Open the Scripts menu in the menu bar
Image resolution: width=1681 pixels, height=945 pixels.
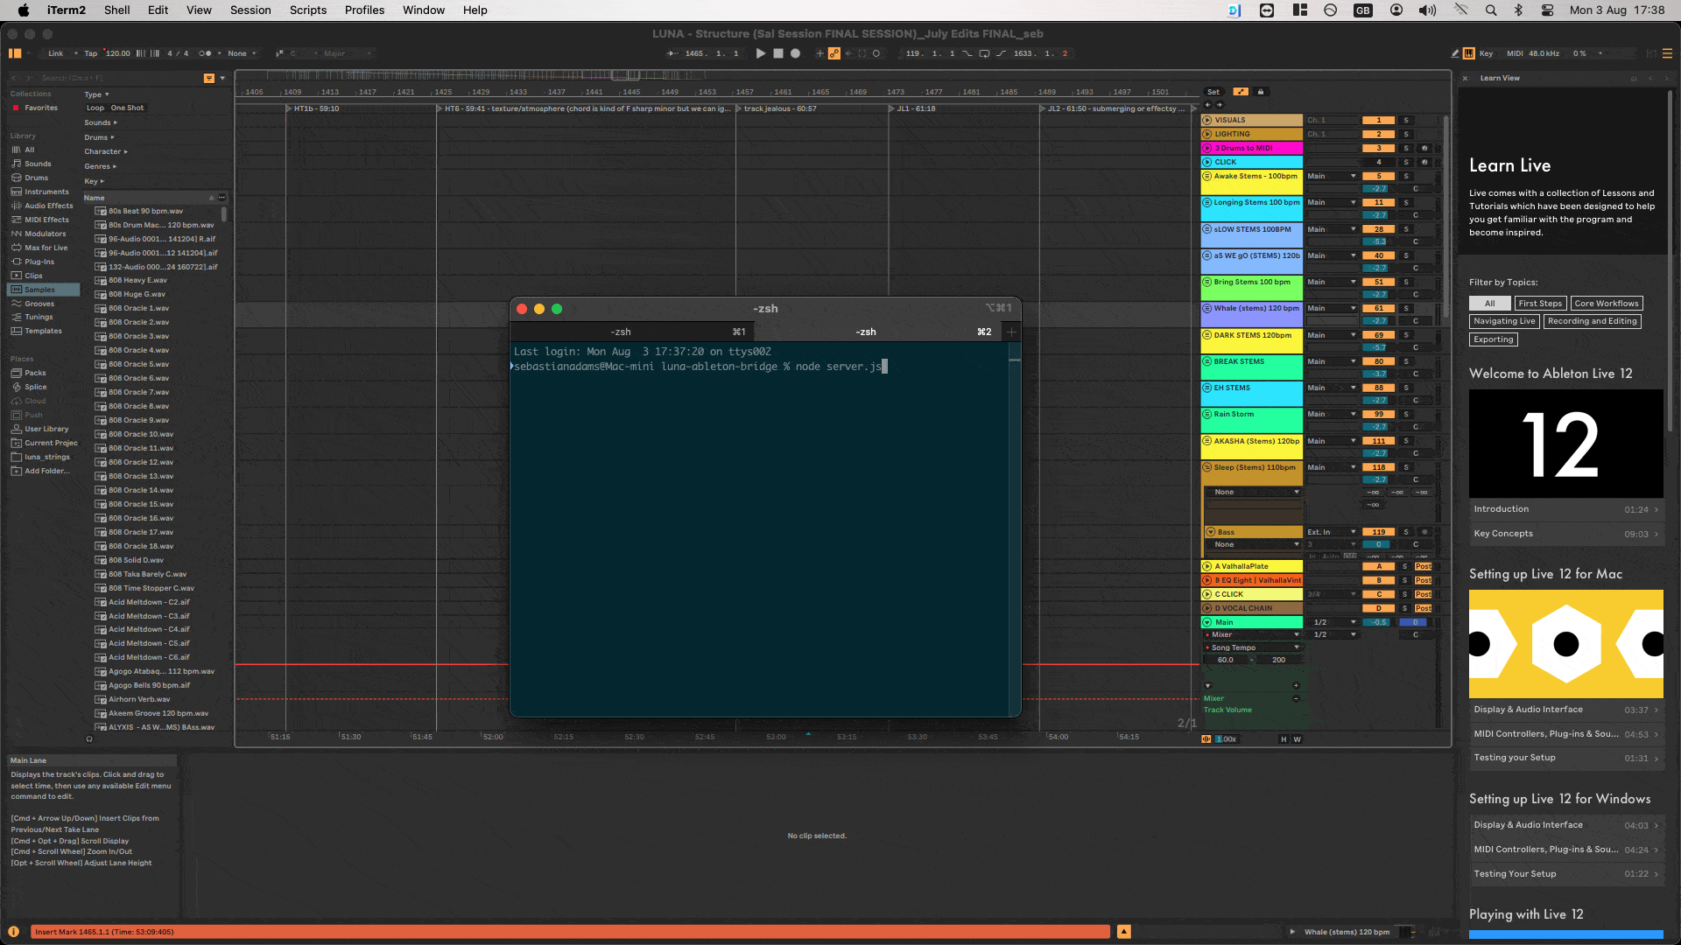coord(308,10)
